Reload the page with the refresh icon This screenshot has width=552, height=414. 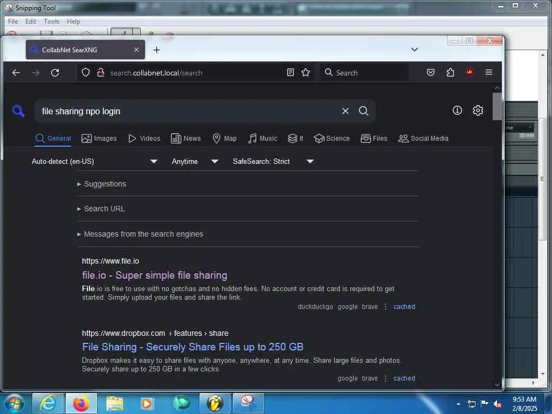[x=55, y=73]
